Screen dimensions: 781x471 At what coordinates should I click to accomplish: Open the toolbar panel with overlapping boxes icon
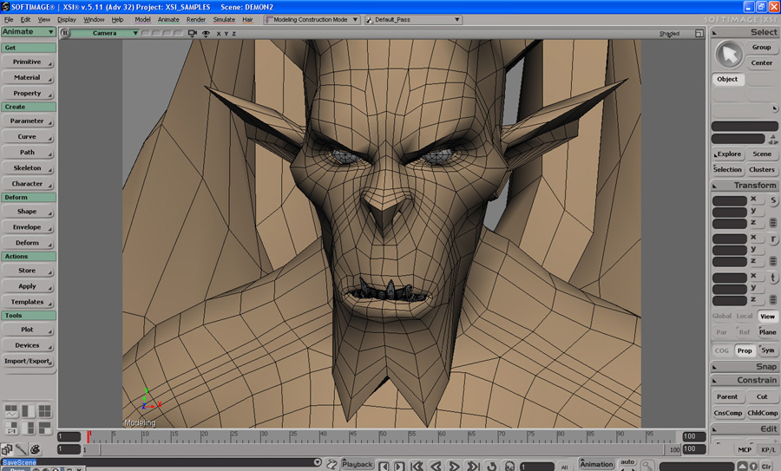point(6,449)
